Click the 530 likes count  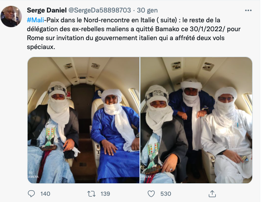(166, 194)
